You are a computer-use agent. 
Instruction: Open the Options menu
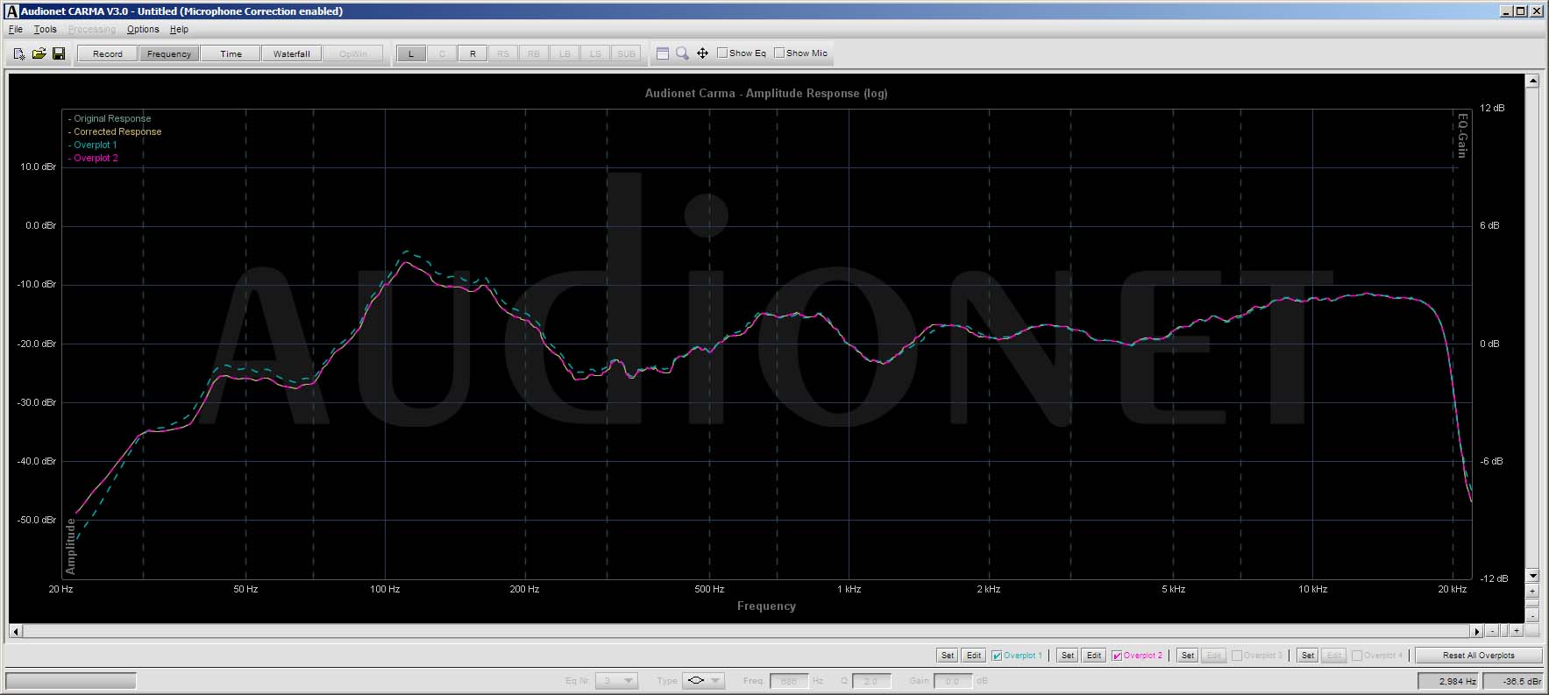pos(143,29)
